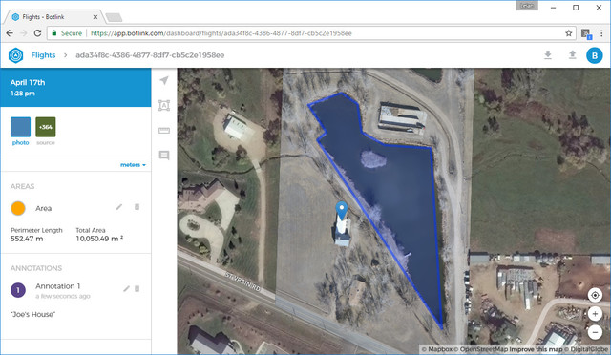The height and width of the screenshot is (355, 611).
Task: Select the annotation comment tool
Action: point(164,156)
